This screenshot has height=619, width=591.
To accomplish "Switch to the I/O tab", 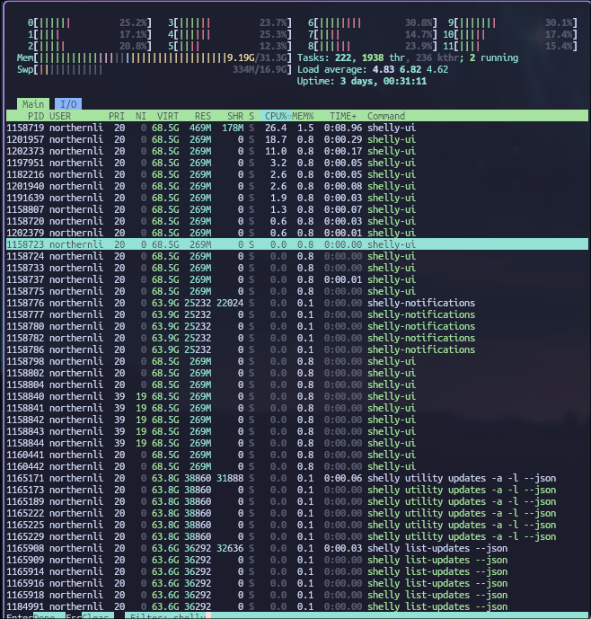I will [x=68, y=104].
